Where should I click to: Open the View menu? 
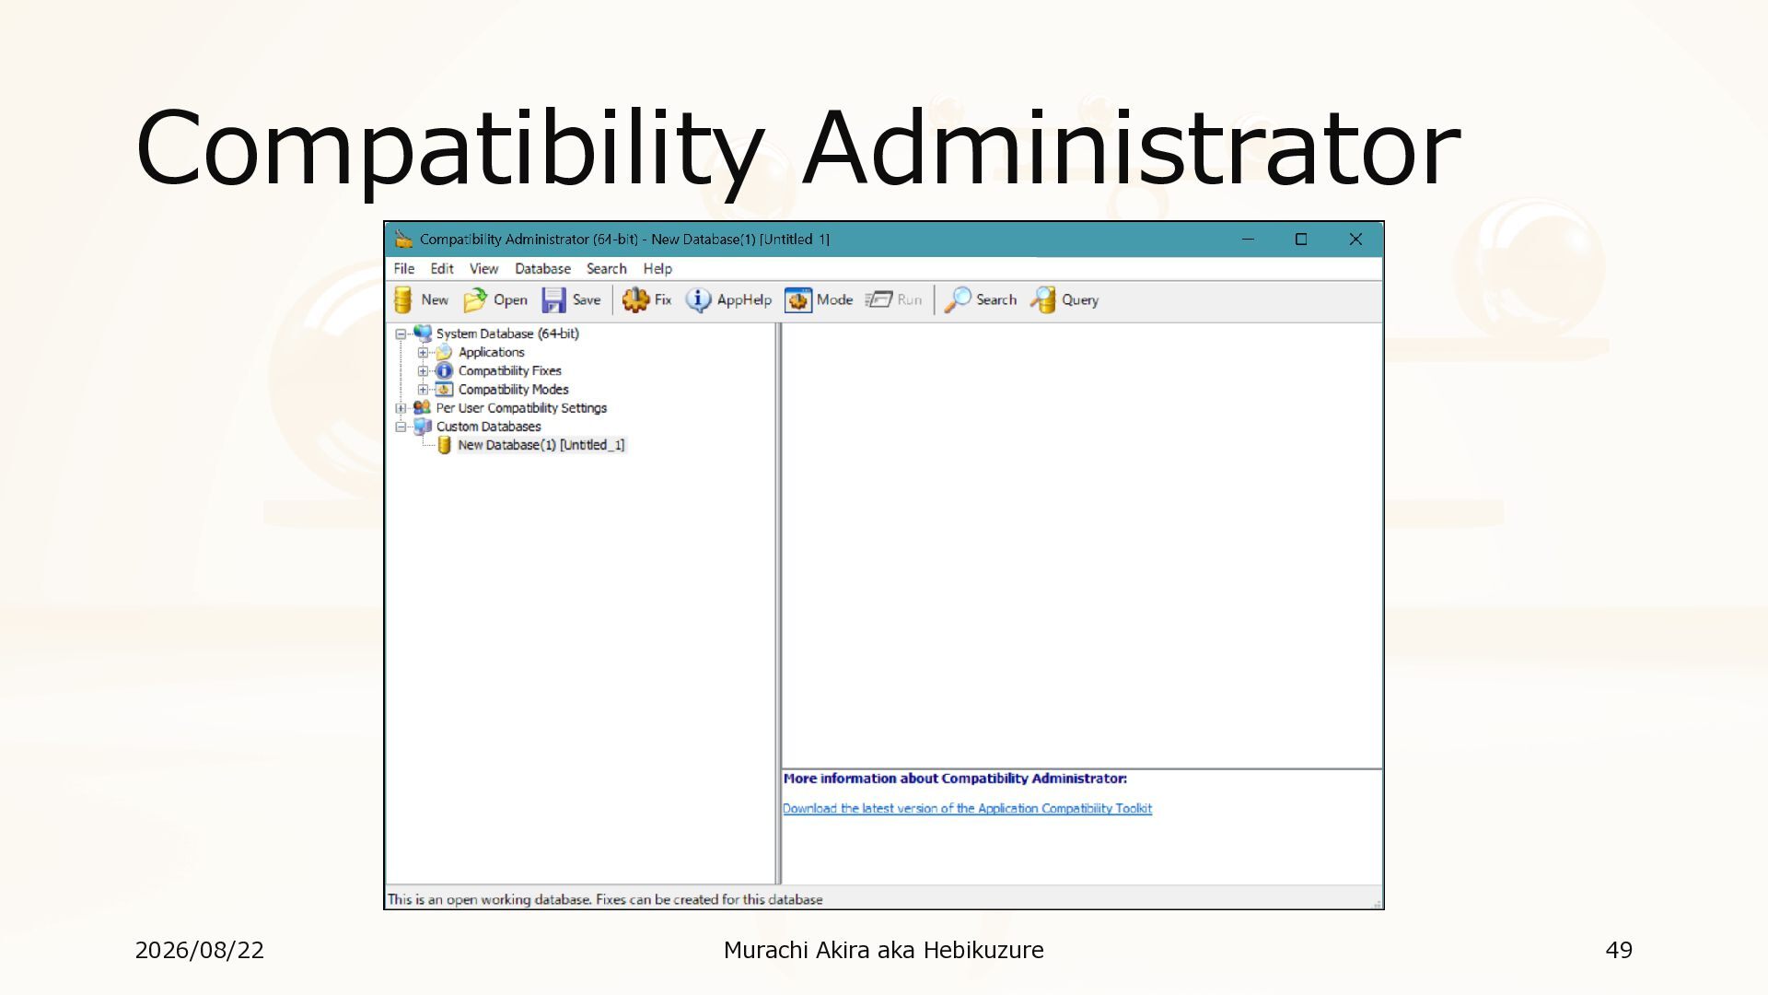click(x=483, y=269)
